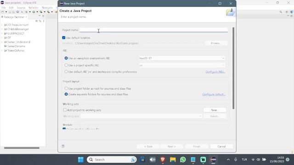Screen dimensions: 294x165
Task: Open dialog help question mark icon
Action: click(x=63, y=146)
